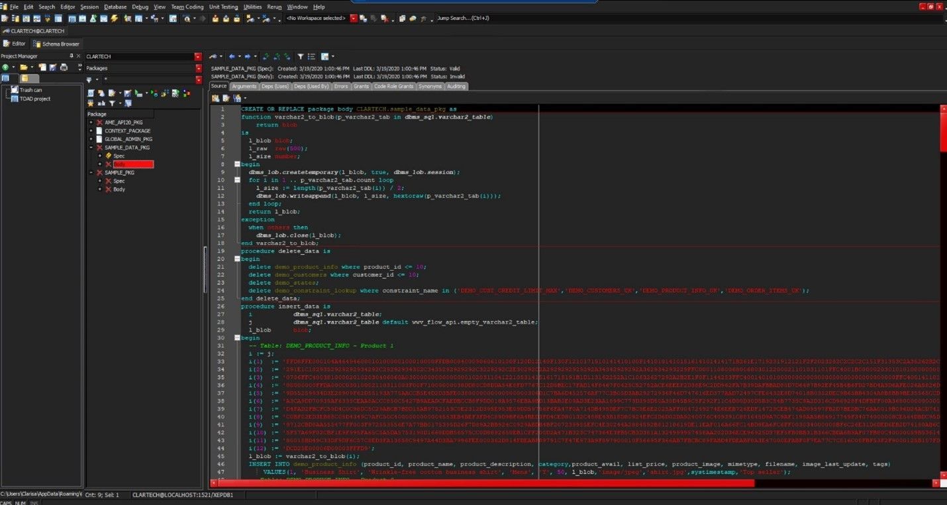Select Spec under SAMPLE_DATA_PKG

tap(119, 156)
